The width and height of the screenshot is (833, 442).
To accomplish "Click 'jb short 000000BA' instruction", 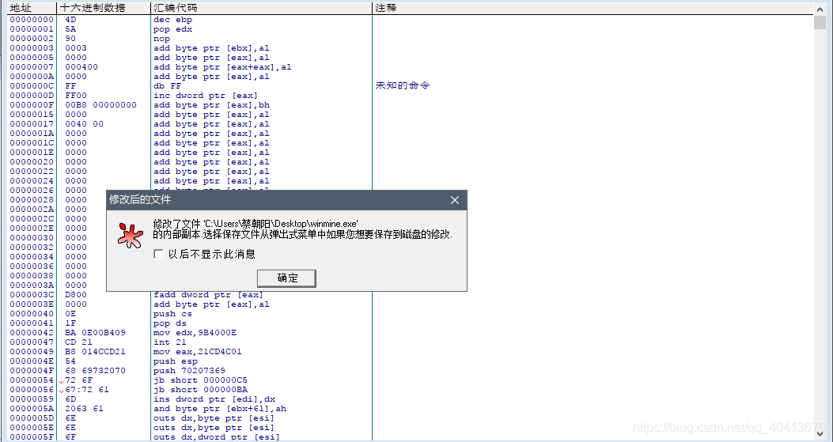I will tap(200, 390).
